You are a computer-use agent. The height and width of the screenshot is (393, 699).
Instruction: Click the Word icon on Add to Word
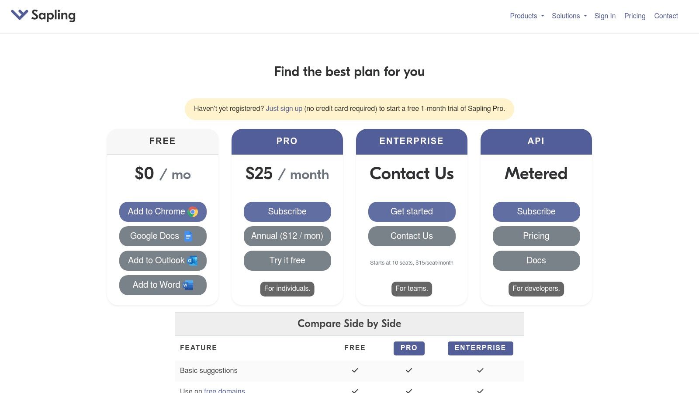coord(187,285)
